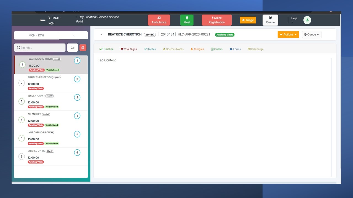Click Awaiting Vitals badge under Purity Chepngetich
Screen dimensions: 353x198
(36, 88)
